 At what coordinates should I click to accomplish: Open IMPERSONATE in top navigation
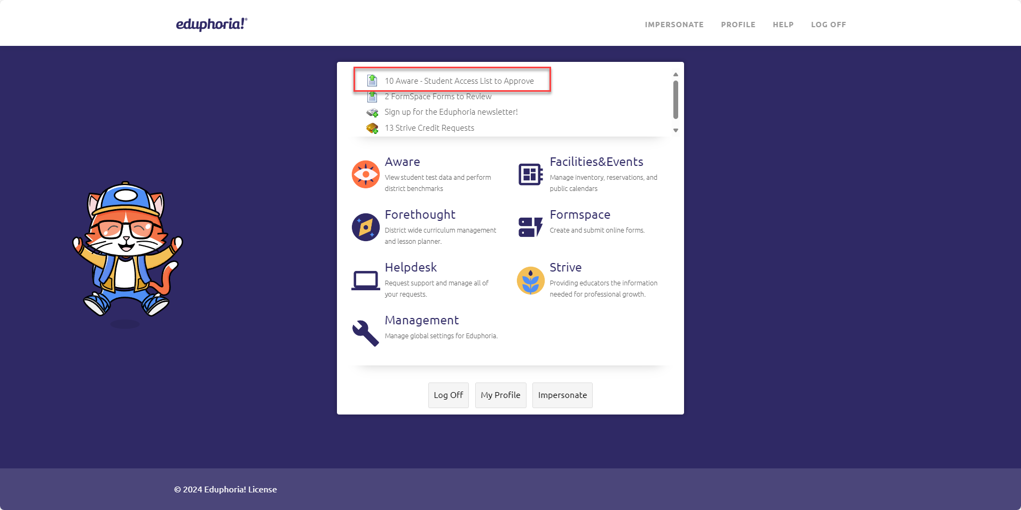tap(674, 25)
